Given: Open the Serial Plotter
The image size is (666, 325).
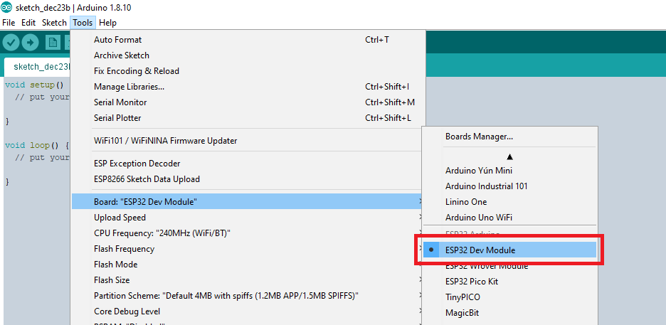Looking at the screenshot, I should pos(248,118).
